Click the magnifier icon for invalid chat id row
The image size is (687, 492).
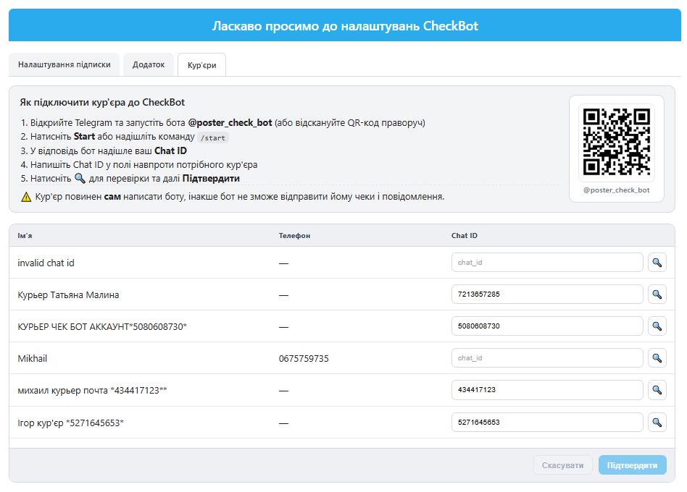click(x=657, y=263)
